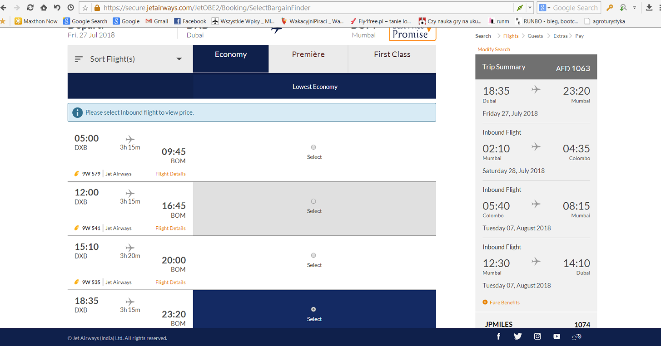Click the browser forward arrow
The width and height of the screenshot is (661, 346).
tap(17, 8)
